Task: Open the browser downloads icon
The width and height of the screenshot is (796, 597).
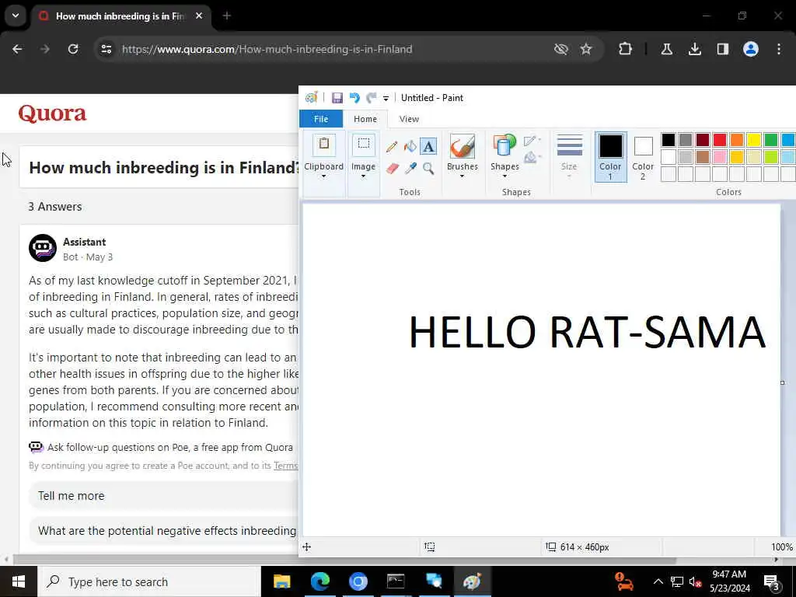Action: click(694, 49)
